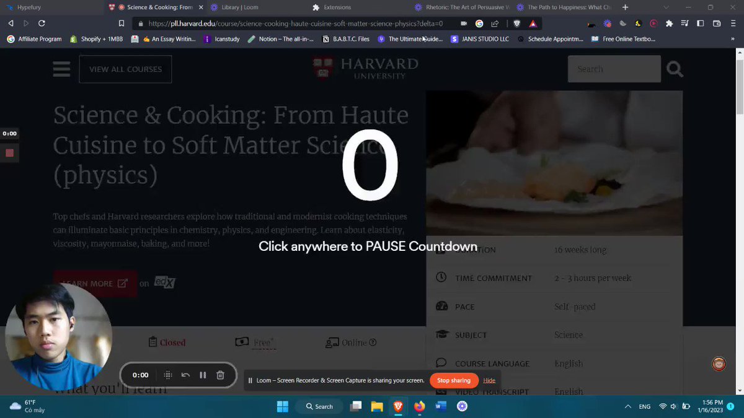Click the red stop recording square

[x=9, y=153]
